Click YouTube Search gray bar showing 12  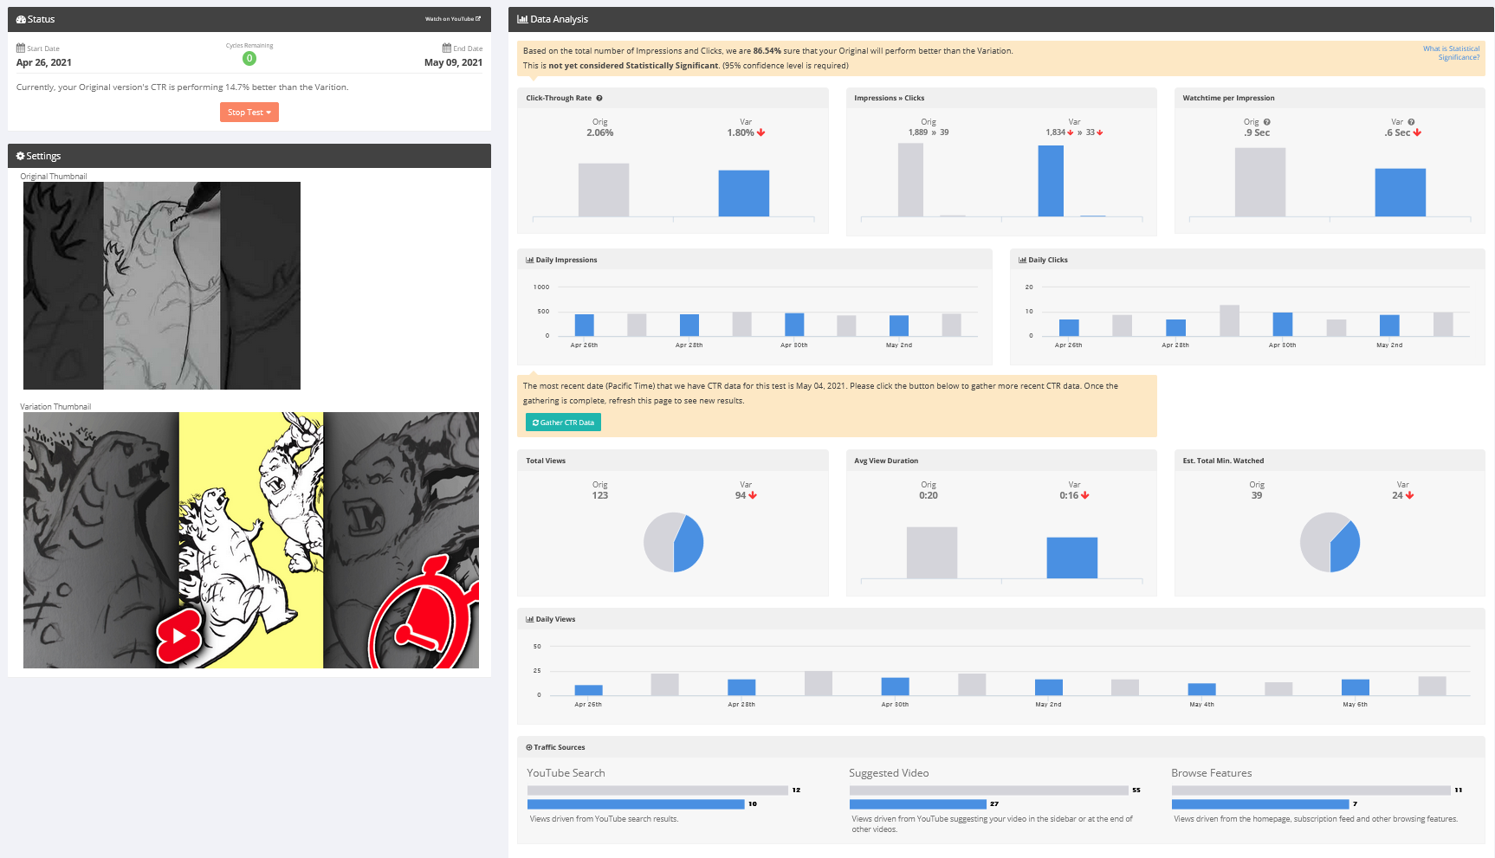point(657,790)
